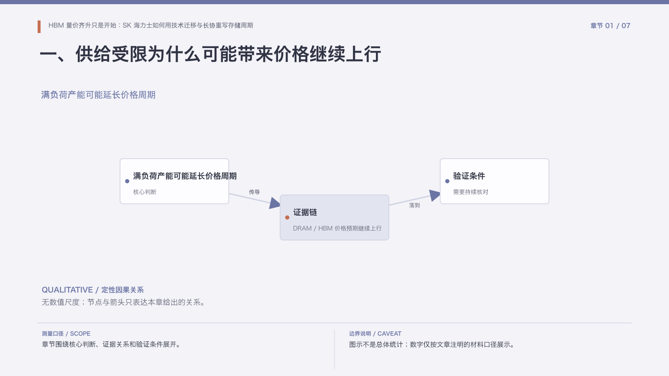This screenshot has height=376, width=669.
Task: Click the orange dot in the 证据链 node
Action: pyautogui.click(x=287, y=217)
